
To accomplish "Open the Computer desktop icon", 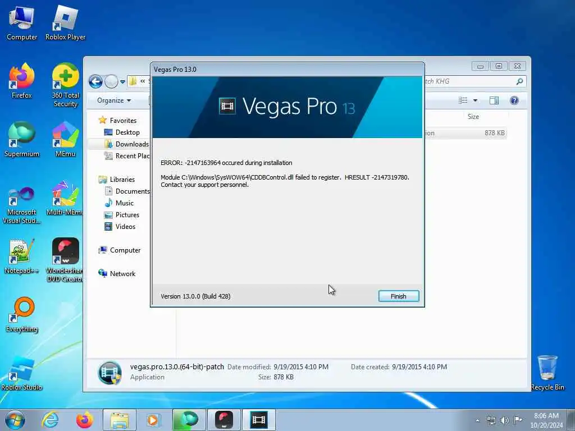I will click(x=22, y=24).
